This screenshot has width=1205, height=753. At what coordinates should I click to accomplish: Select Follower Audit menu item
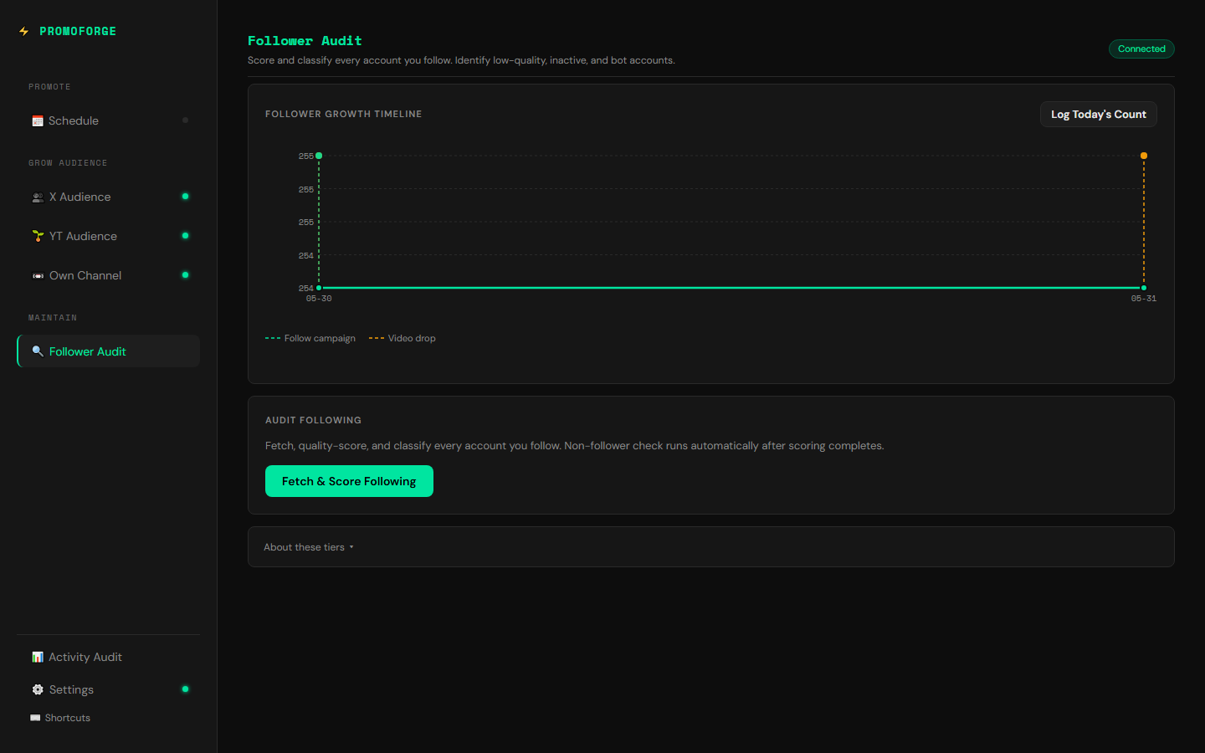[108, 351]
